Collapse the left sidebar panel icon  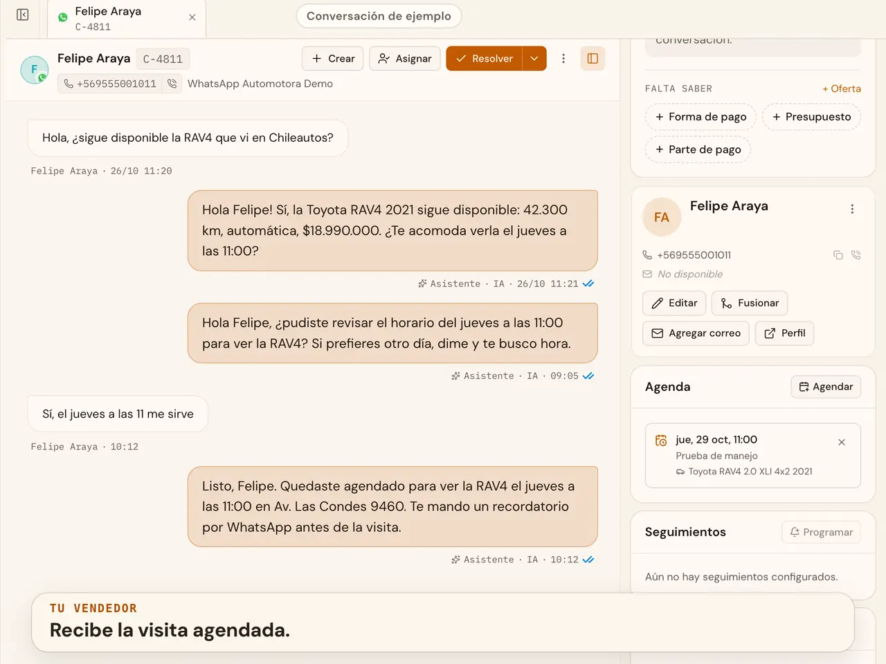22,15
